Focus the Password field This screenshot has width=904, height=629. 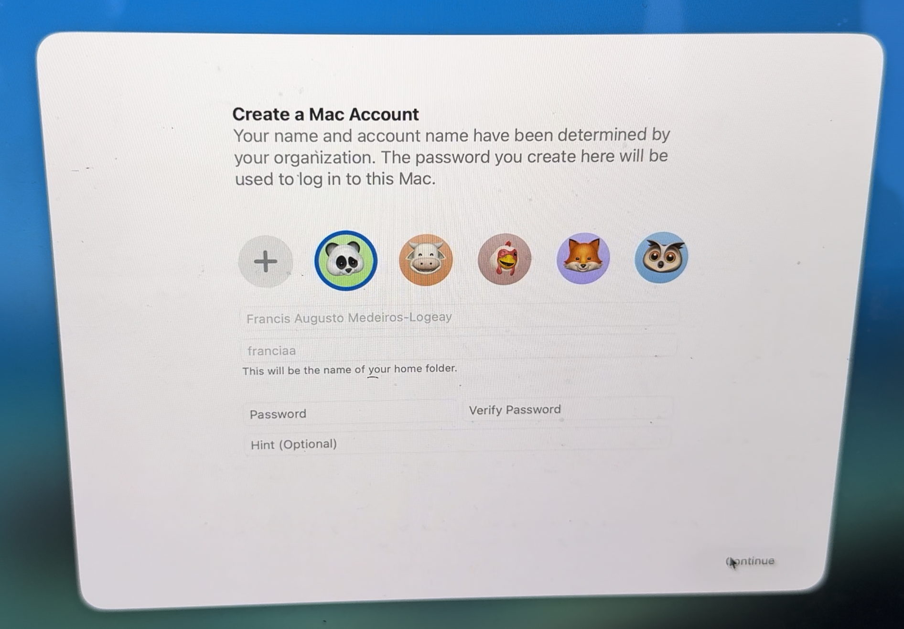click(350, 412)
